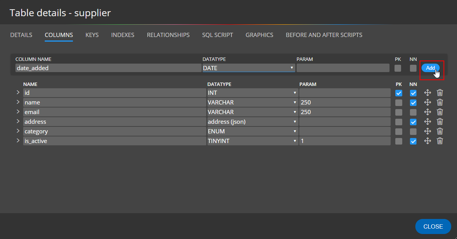Viewport: 457px width, 239px height.
Task: Edit the address column name field
Action: [x=115, y=121]
